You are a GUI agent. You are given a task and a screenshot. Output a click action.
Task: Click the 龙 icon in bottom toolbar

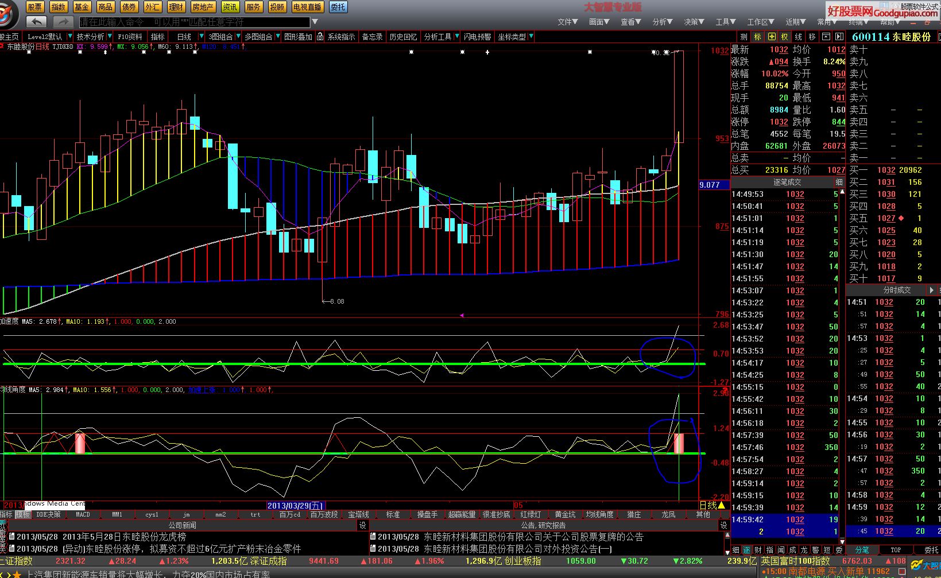(x=804, y=550)
